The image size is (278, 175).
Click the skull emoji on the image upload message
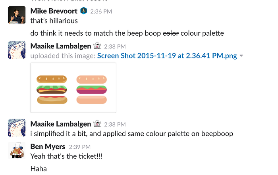point(97,46)
